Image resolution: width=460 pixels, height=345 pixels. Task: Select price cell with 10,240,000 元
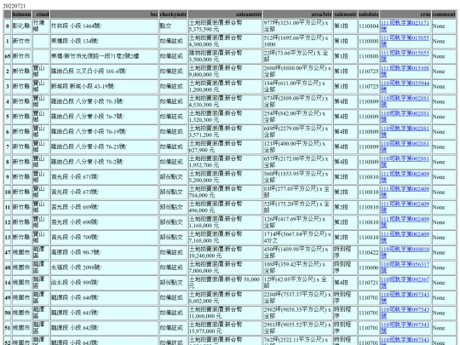[225, 252]
